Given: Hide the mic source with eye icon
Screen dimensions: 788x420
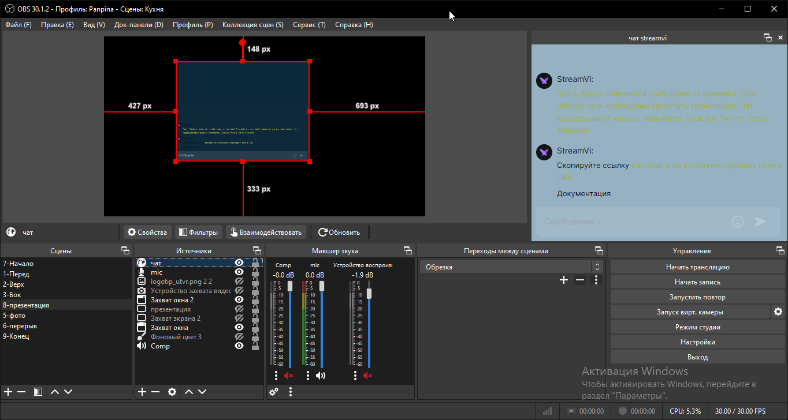Looking at the screenshot, I should tap(239, 272).
